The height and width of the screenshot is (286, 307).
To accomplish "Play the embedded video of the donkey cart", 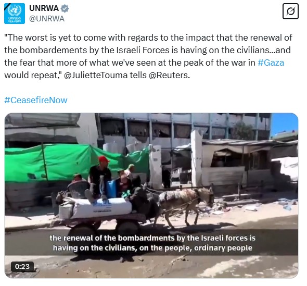I will (151, 195).
